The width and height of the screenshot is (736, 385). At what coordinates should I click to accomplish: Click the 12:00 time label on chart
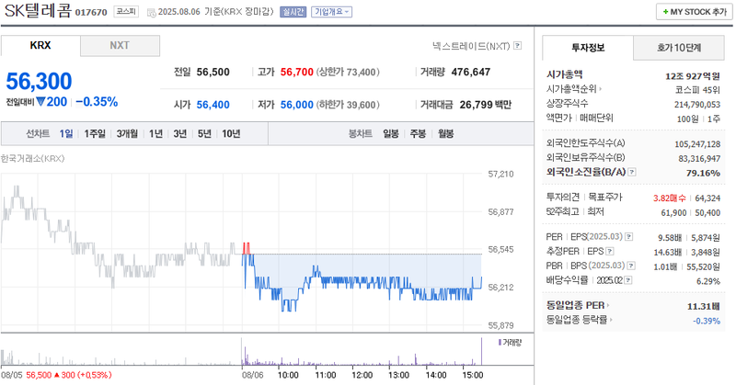point(362,375)
